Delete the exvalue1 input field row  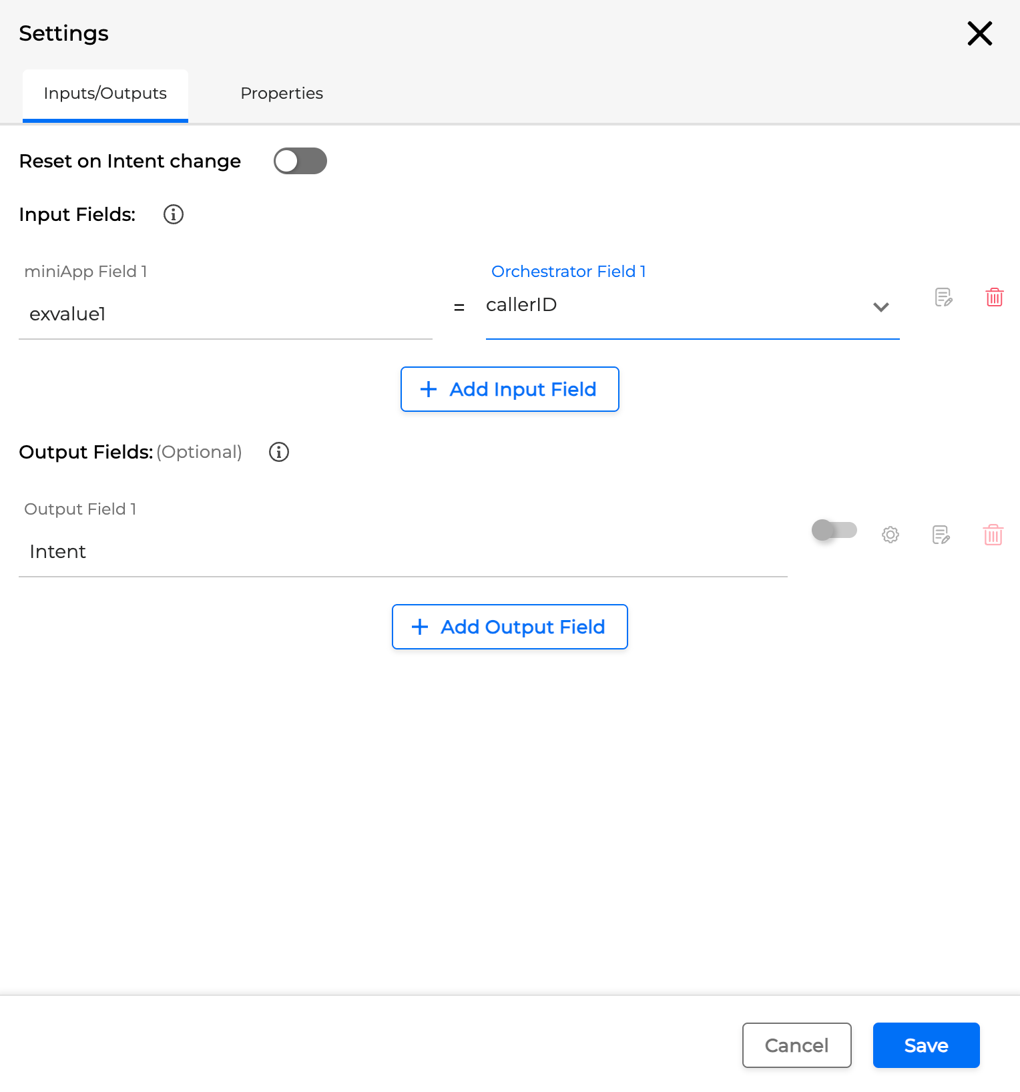click(x=995, y=297)
